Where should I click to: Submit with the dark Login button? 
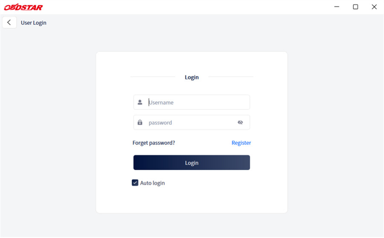point(192,163)
